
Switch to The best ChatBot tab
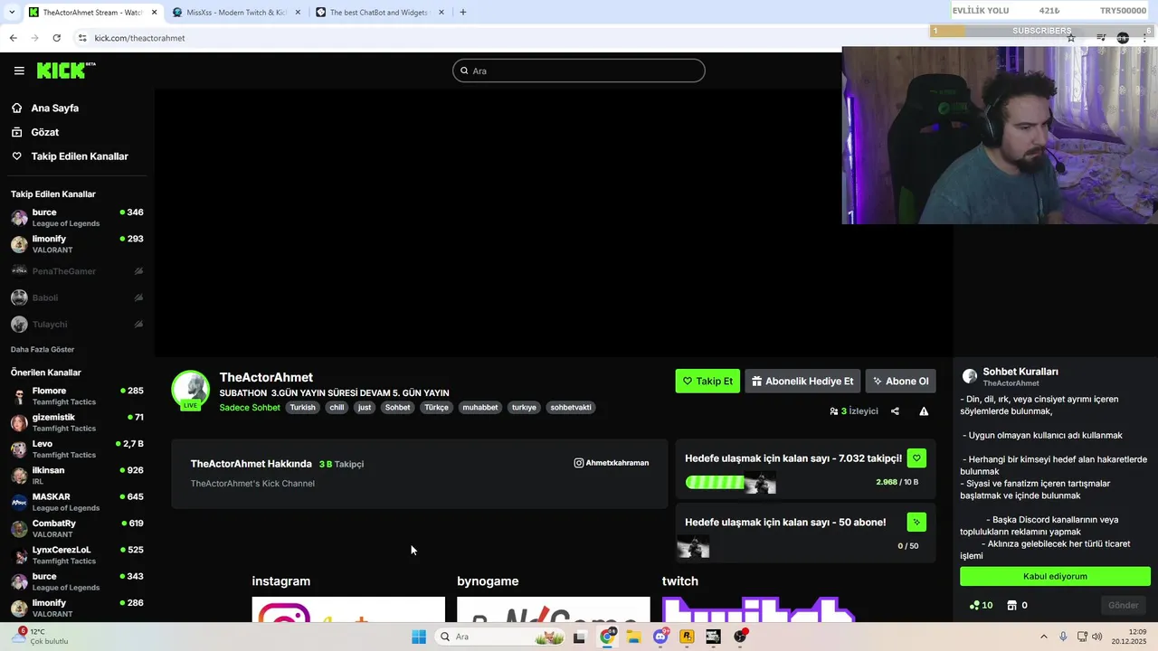(x=378, y=13)
